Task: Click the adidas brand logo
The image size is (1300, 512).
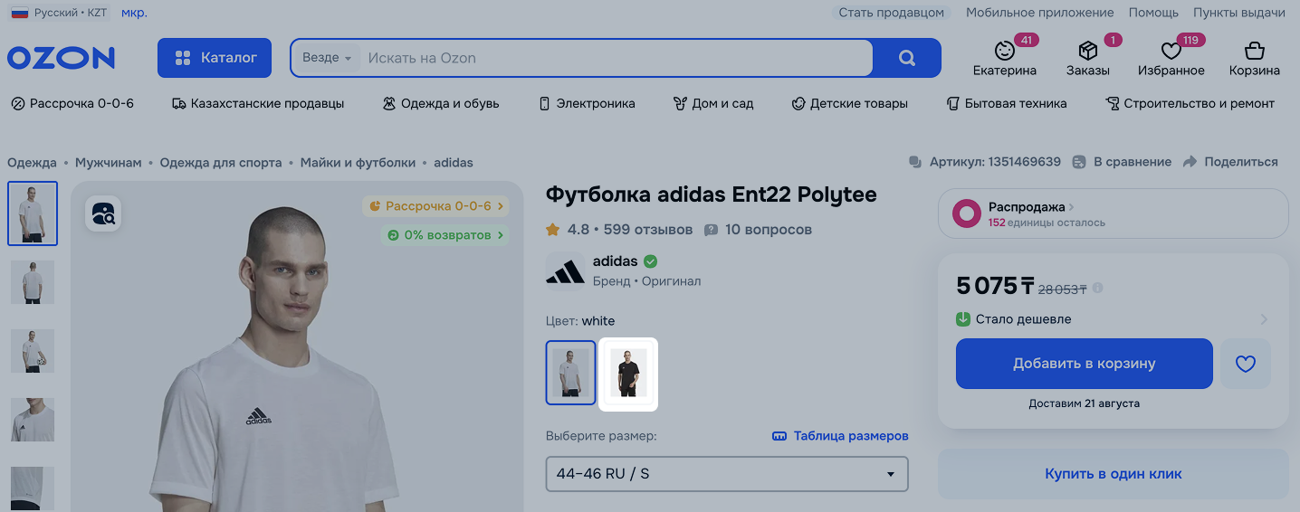Action: [x=566, y=270]
